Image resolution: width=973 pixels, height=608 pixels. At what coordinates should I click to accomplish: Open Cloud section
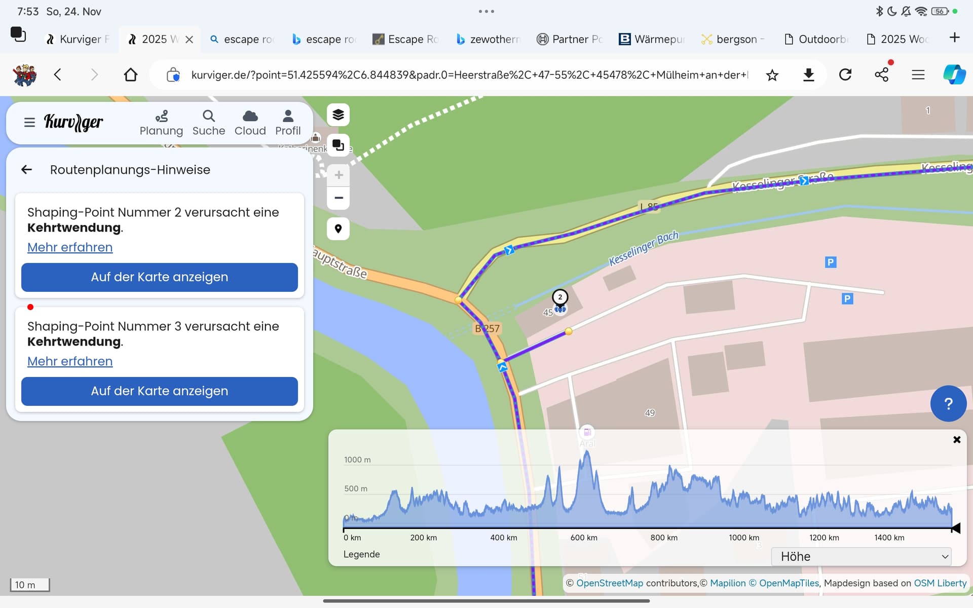[250, 123]
